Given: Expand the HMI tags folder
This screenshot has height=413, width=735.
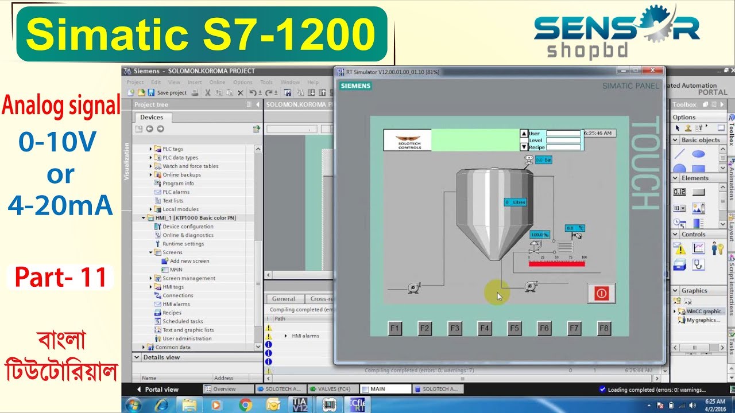Looking at the screenshot, I should pyautogui.click(x=151, y=287).
